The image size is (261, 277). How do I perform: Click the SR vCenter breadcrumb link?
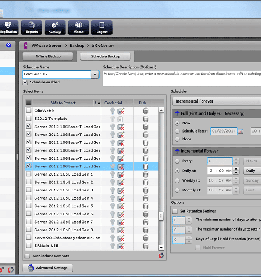coord(103,45)
